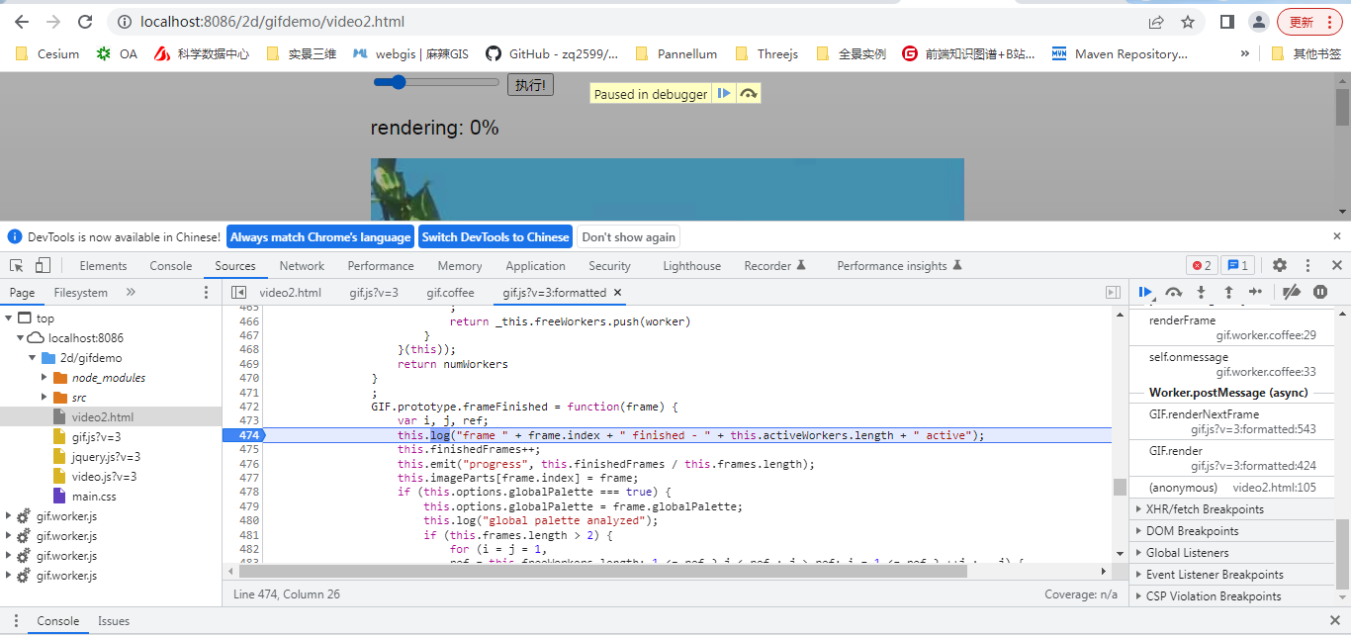1351x637 pixels.
Task: Click the Chrome 更新 update button
Action: tap(1309, 22)
